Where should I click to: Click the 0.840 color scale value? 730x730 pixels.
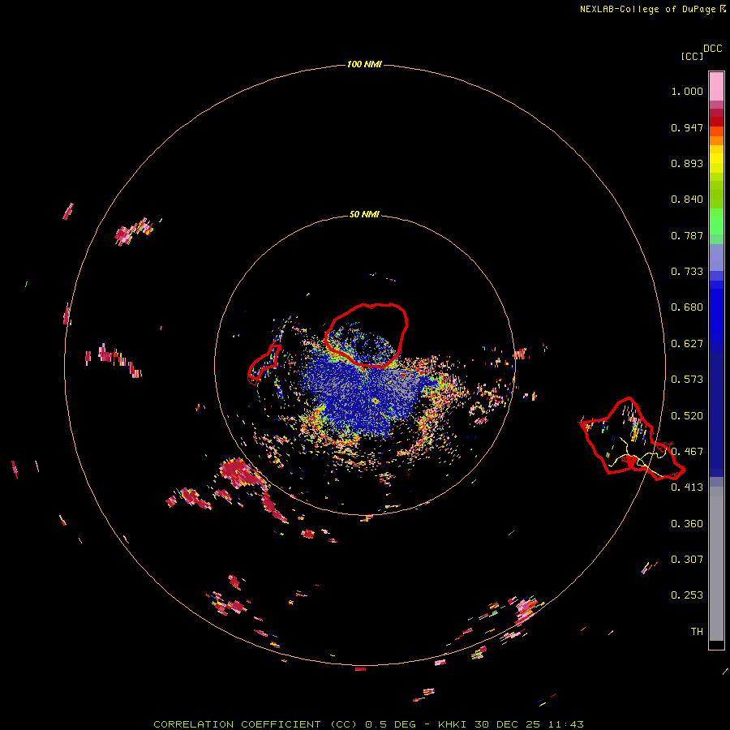[687, 200]
